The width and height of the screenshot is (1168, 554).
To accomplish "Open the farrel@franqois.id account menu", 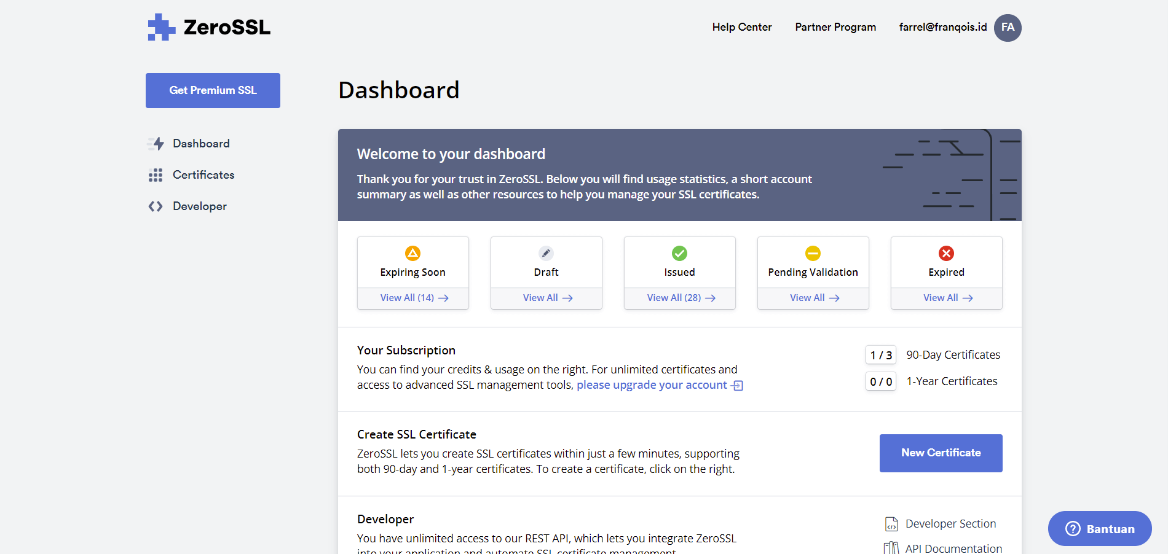I will [943, 27].
